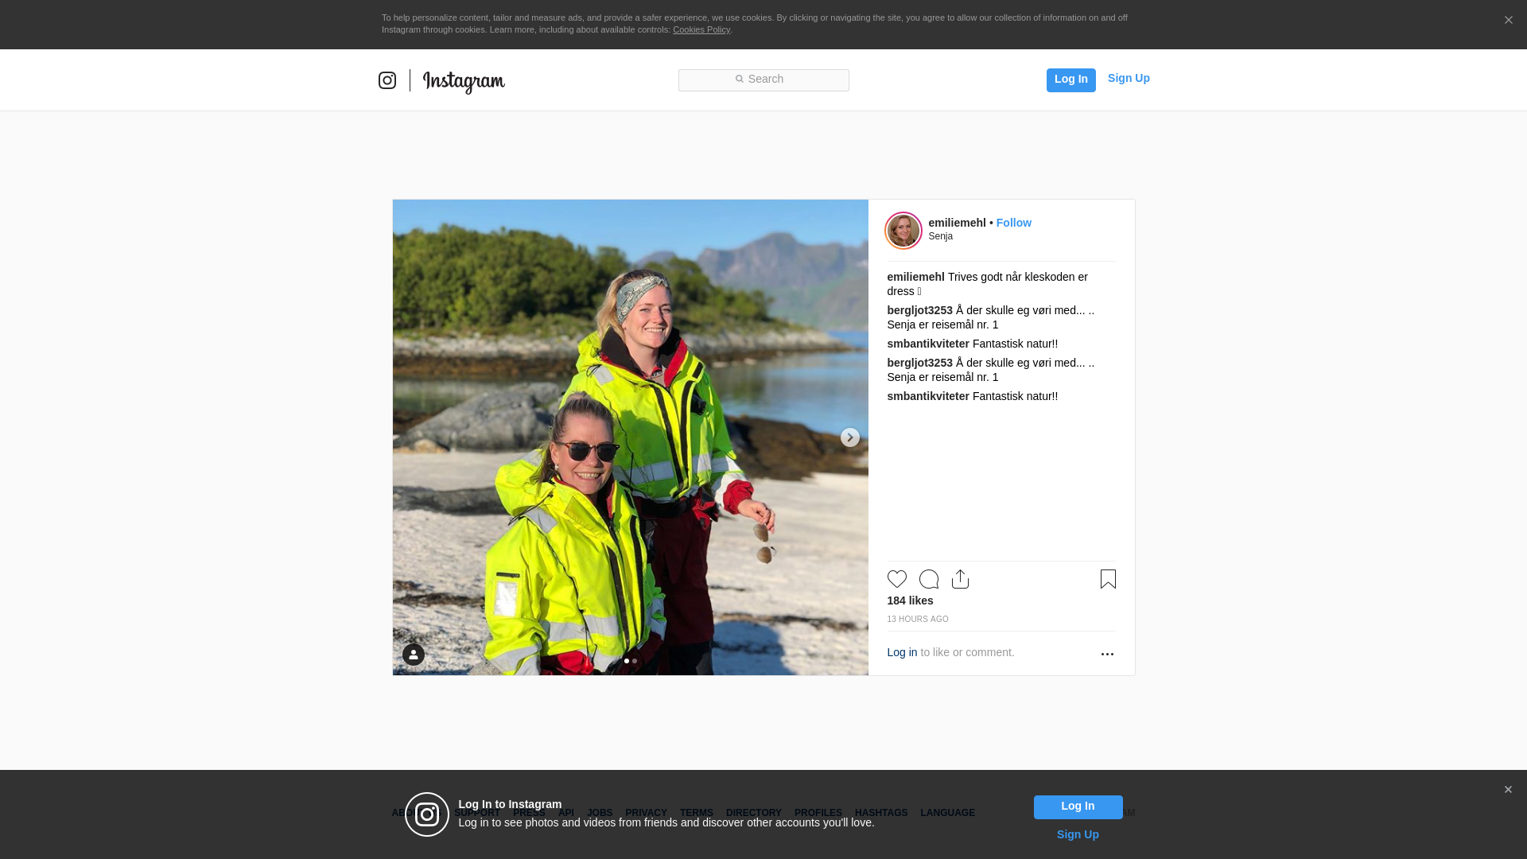Click the share post icon
Image resolution: width=1527 pixels, height=859 pixels.
click(x=960, y=579)
